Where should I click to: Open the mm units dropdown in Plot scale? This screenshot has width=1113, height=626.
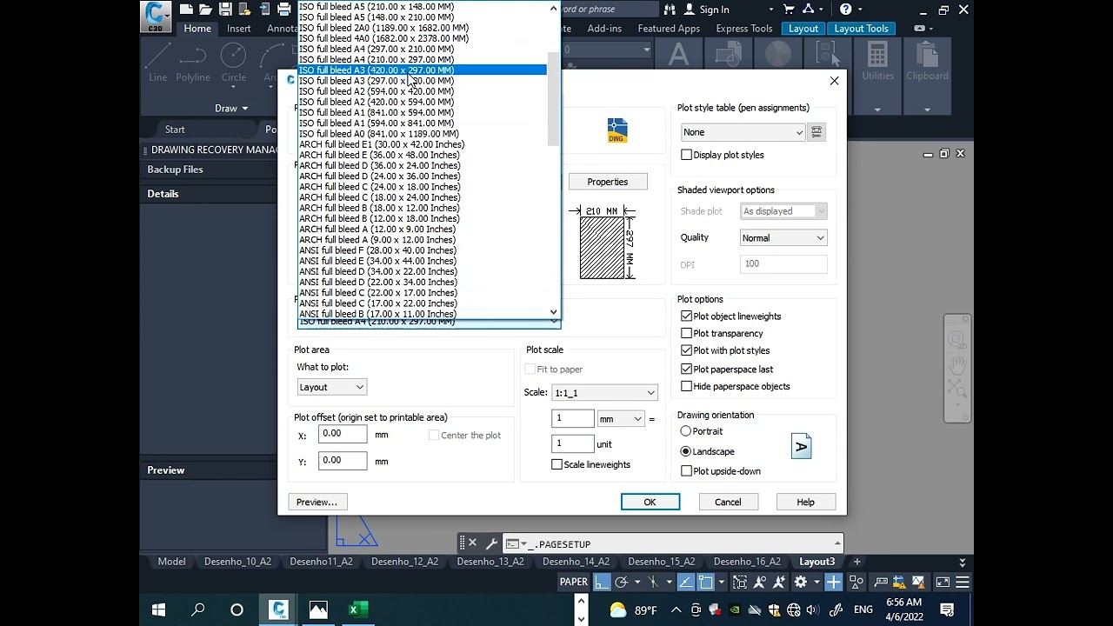(620, 419)
